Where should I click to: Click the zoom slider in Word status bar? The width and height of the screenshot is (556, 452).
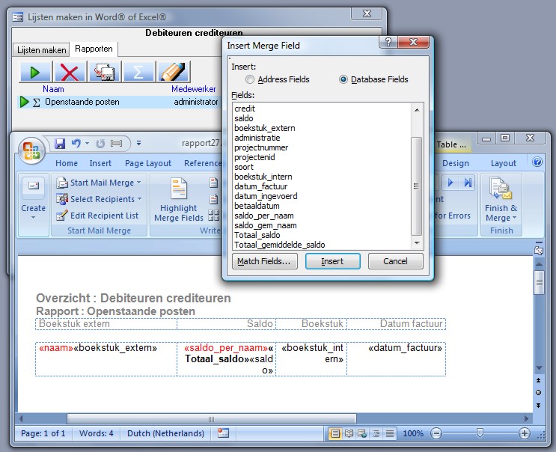pyautogui.click(x=480, y=433)
